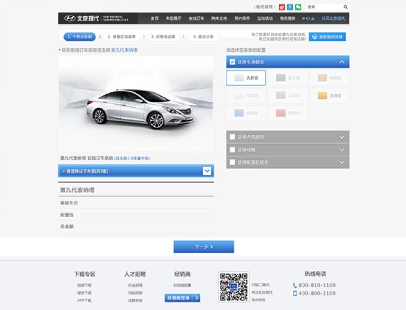
Task: Select step 4 提交订单
Action: (x=204, y=37)
